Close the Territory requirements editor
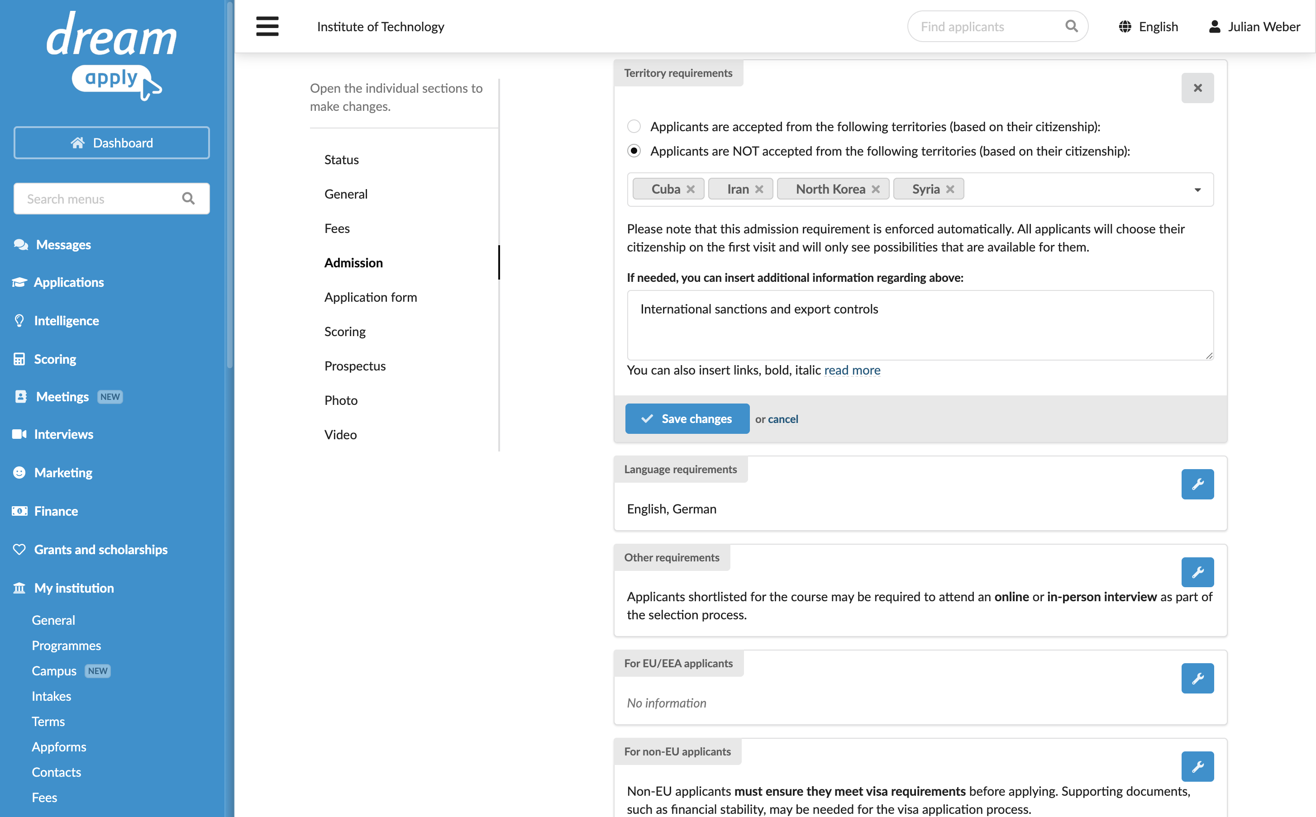The image size is (1316, 817). click(1197, 88)
